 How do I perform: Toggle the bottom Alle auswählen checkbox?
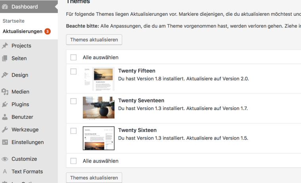(x=73, y=161)
